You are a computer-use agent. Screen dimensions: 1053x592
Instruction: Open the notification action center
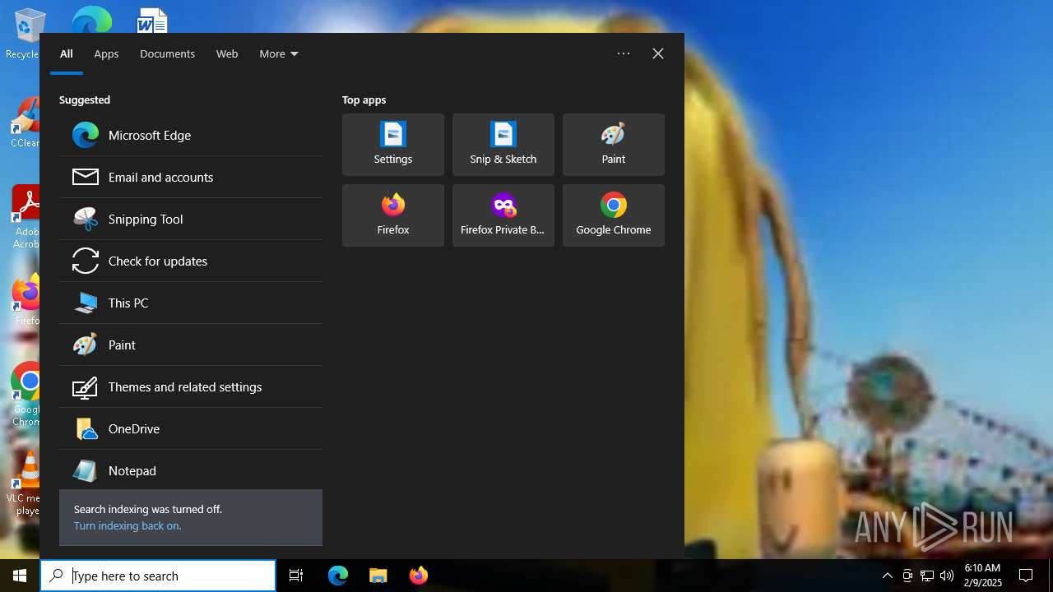click(x=1026, y=576)
